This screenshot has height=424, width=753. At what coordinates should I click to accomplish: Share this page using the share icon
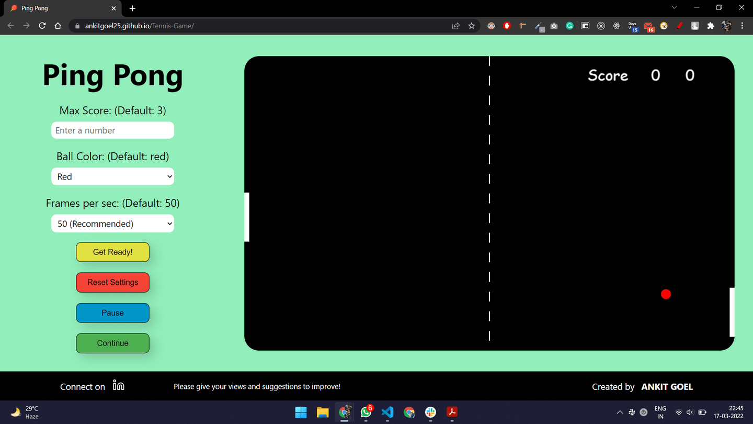coord(456,26)
